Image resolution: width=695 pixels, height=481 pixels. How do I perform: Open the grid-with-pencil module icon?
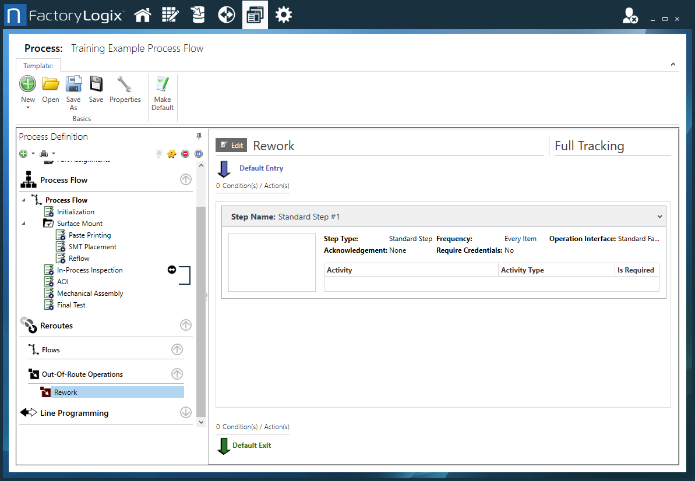pyautogui.click(x=170, y=15)
